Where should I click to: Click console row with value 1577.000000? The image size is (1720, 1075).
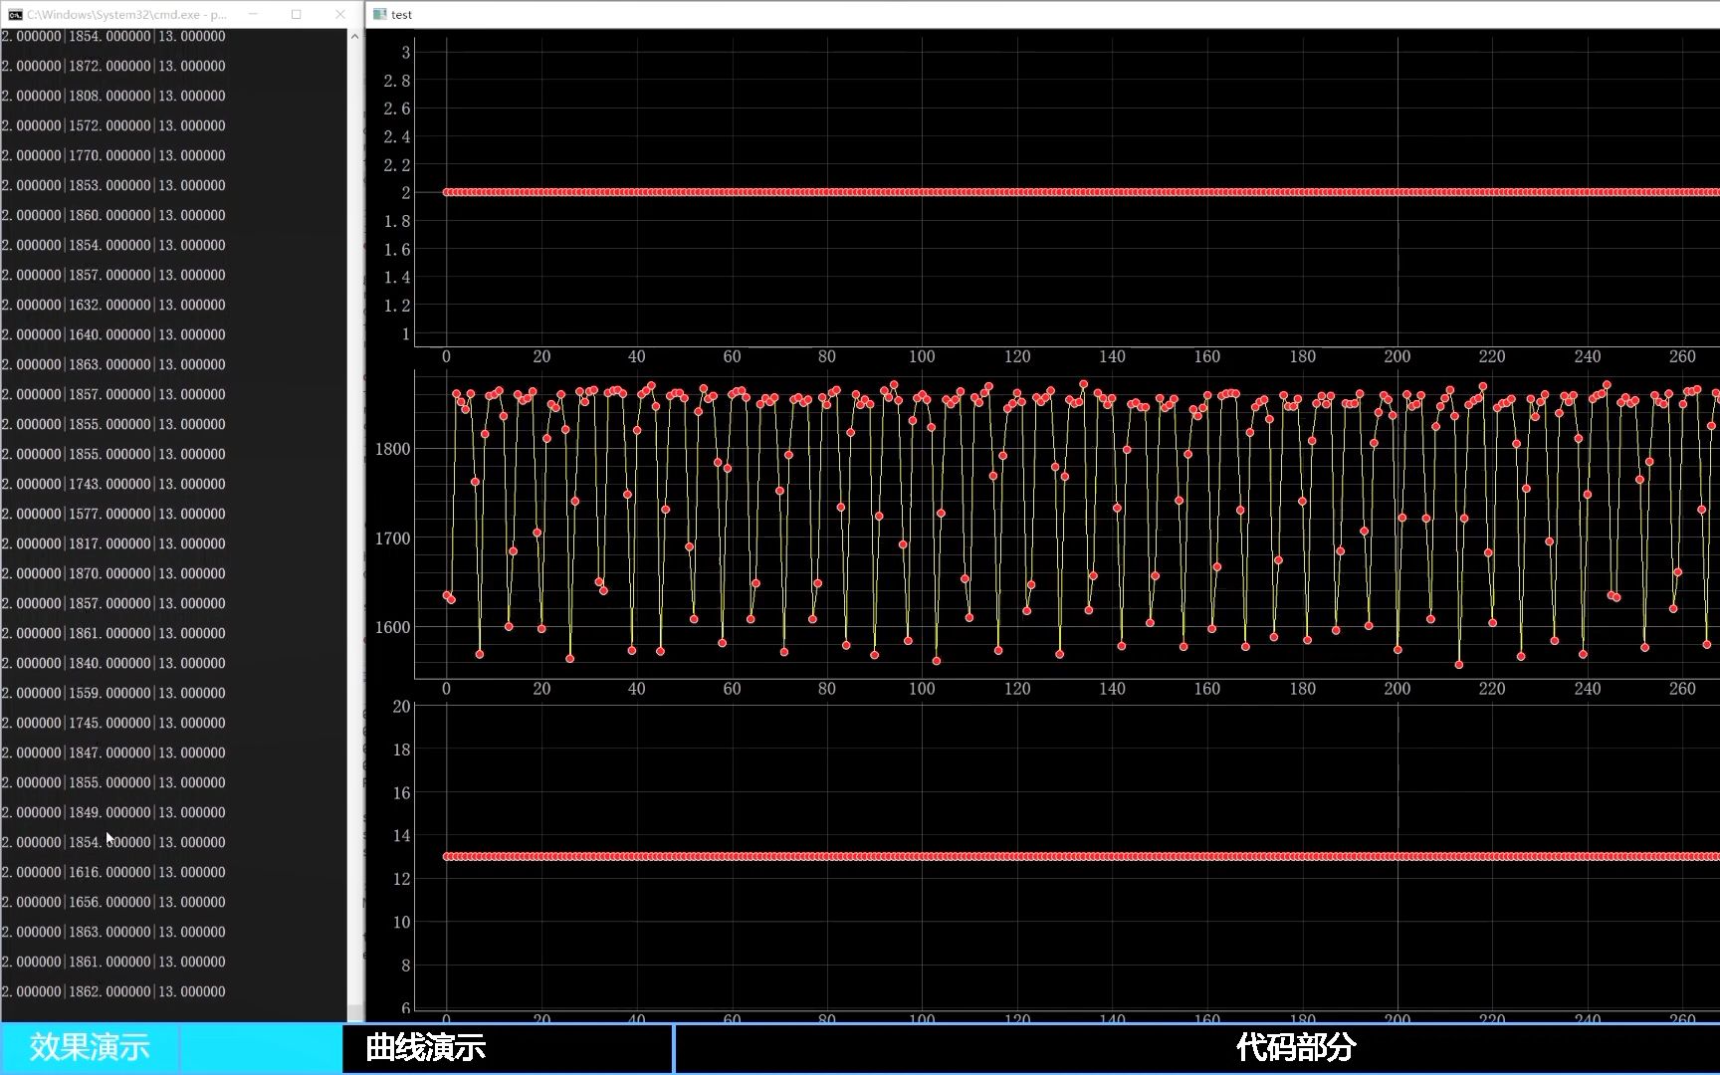click(113, 514)
